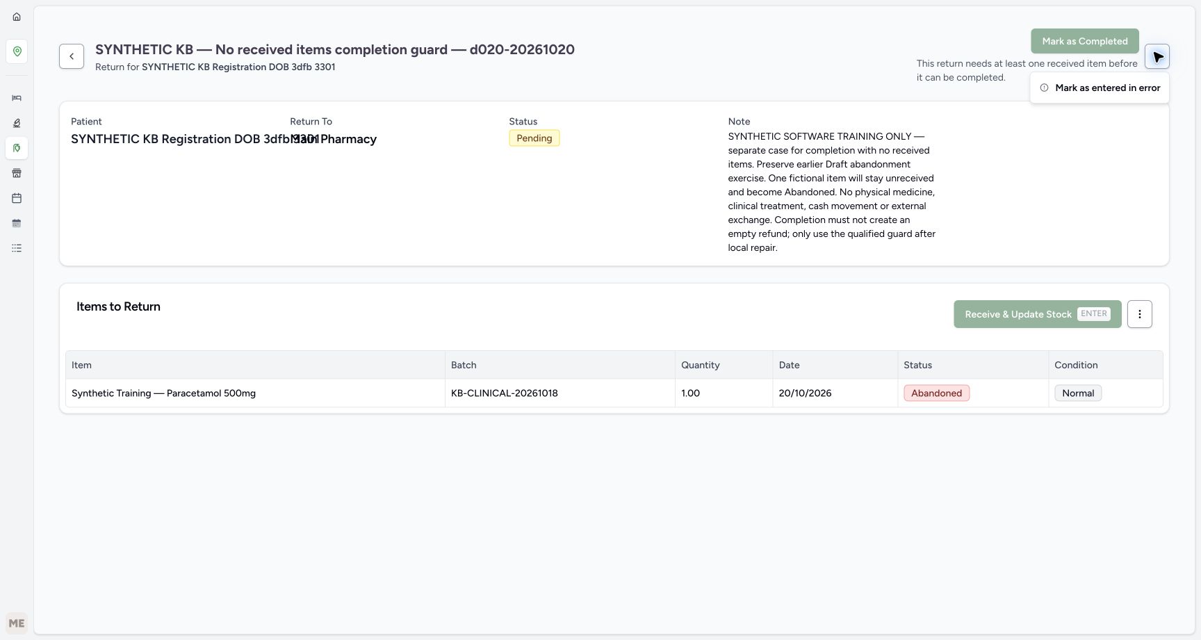Click the batch KB-CLINICAL-20261018 cell
The image size is (1201, 640).
(560, 393)
